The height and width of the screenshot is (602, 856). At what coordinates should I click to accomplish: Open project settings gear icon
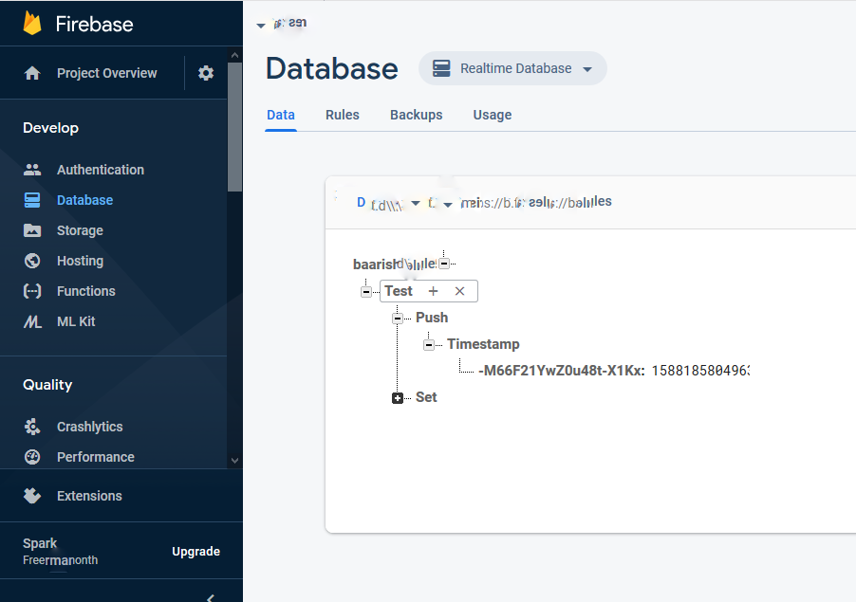pyautogui.click(x=206, y=73)
